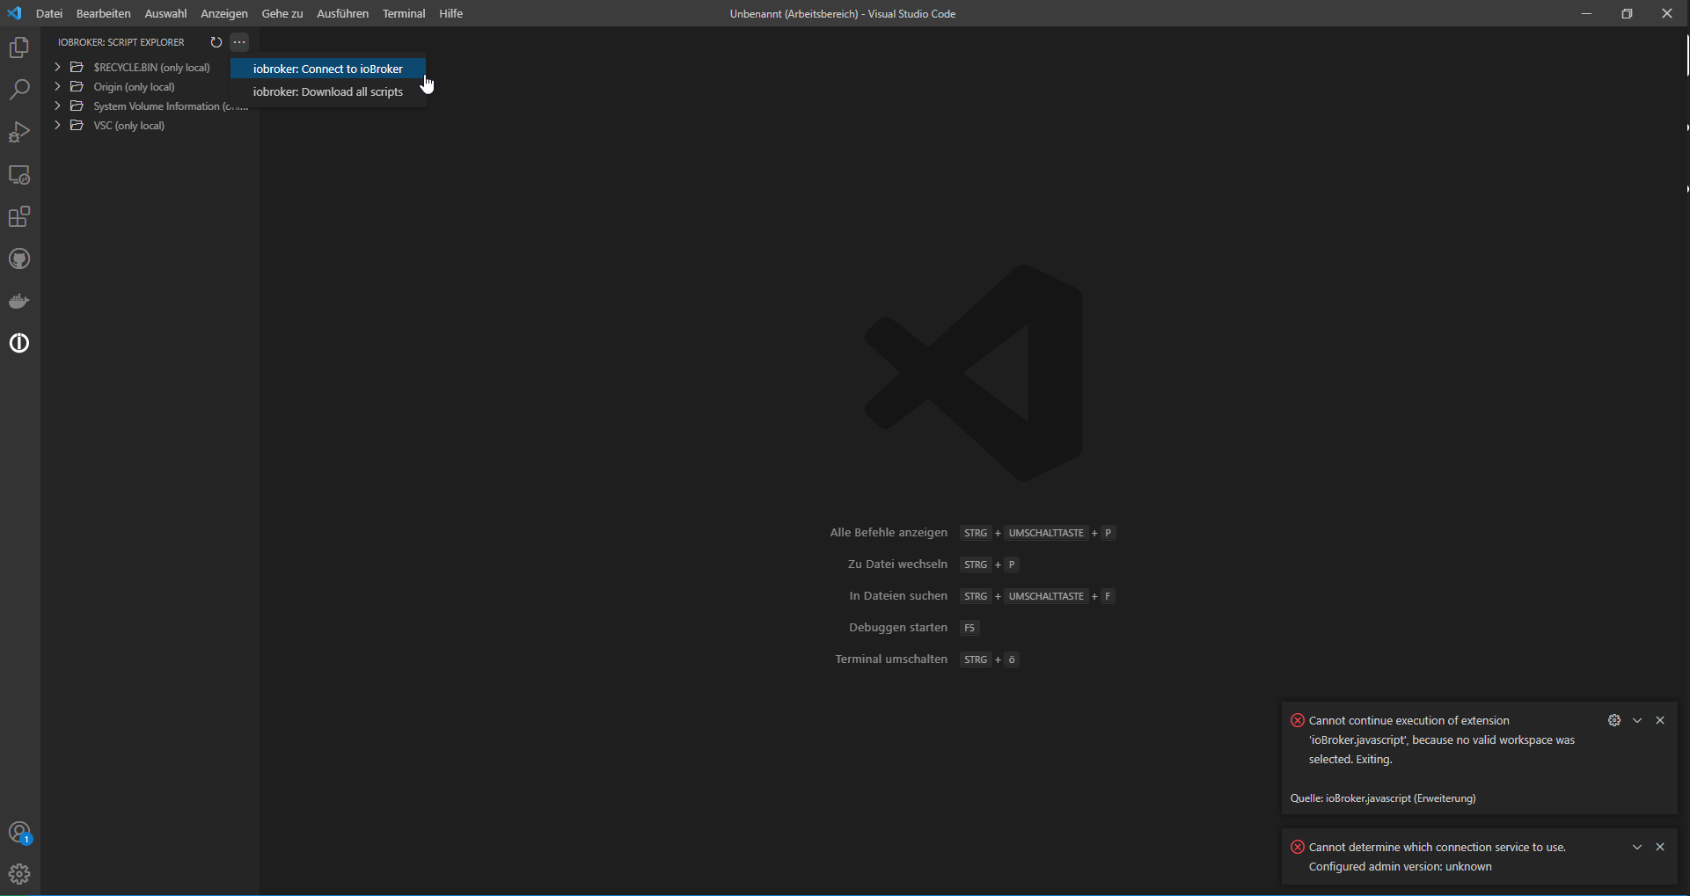The width and height of the screenshot is (1690, 896).
Task: Click the folder icon of System Volume Information
Action: coord(77,106)
